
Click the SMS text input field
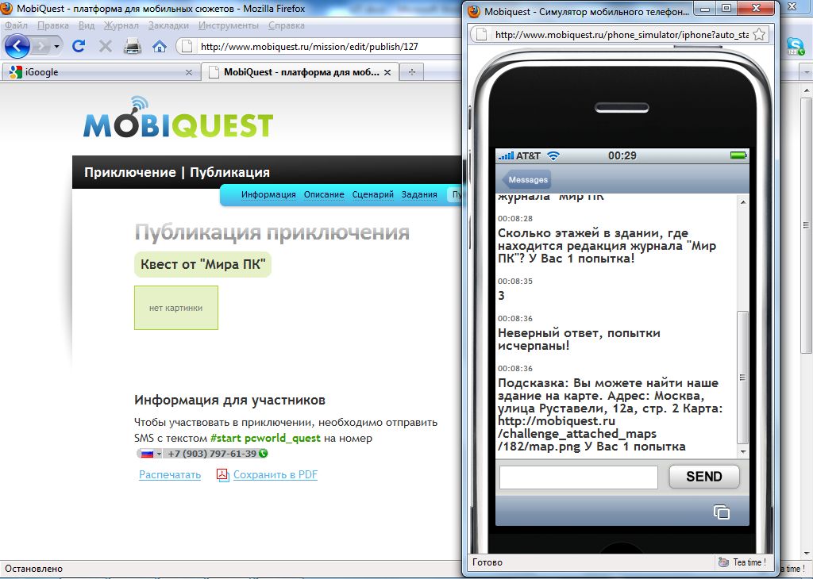pyautogui.click(x=578, y=477)
